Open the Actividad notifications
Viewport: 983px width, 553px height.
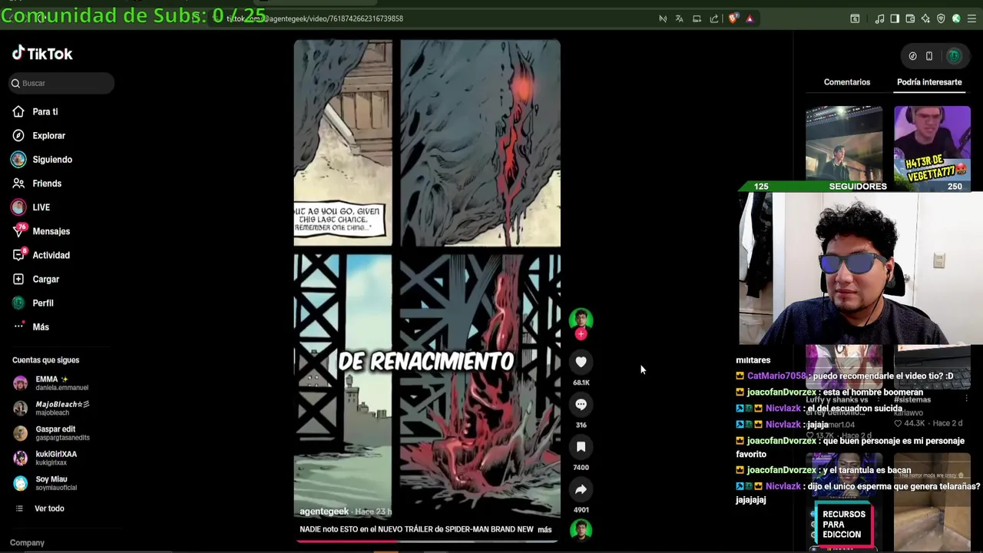point(51,255)
